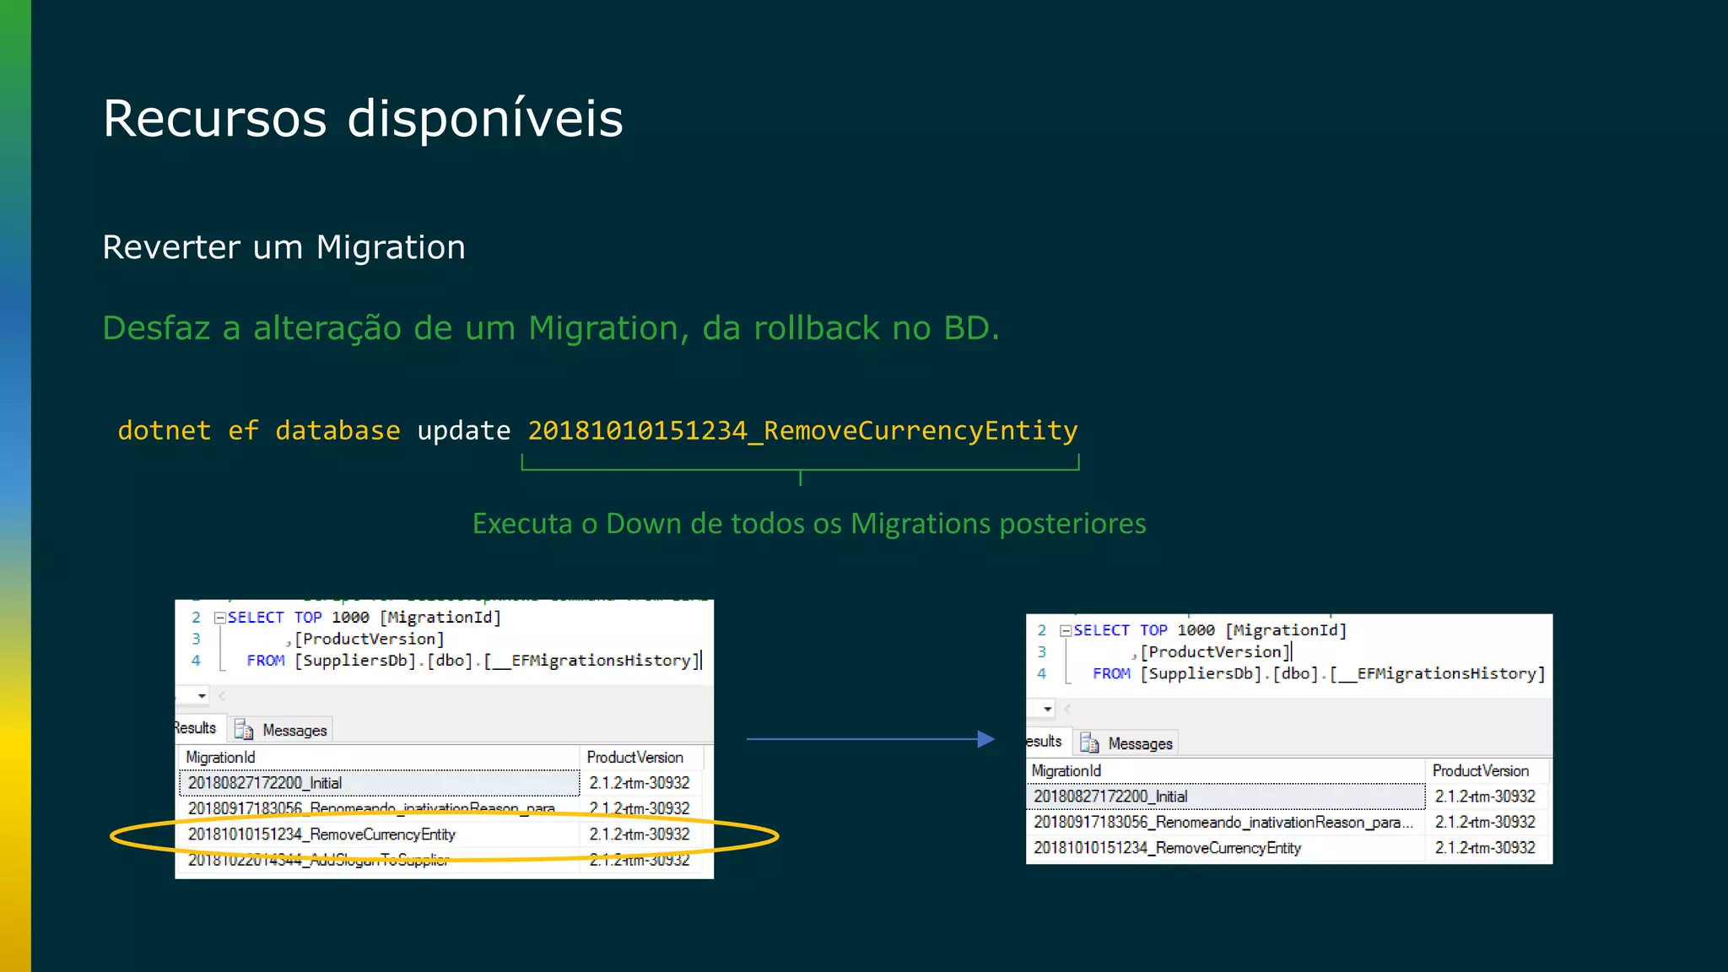Click MigrationId column header in left grid
The width and height of the screenshot is (1728, 972).
click(x=379, y=758)
